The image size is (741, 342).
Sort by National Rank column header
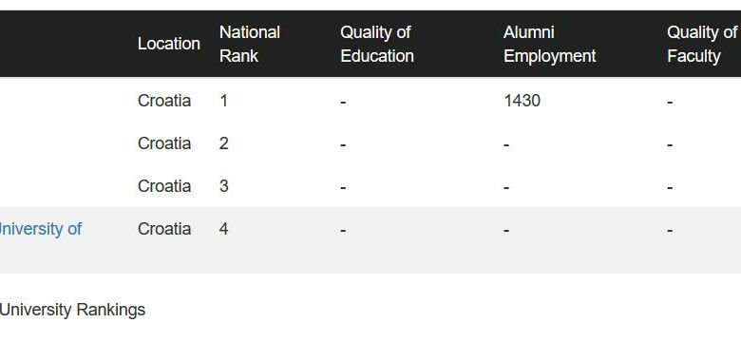point(250,44)
